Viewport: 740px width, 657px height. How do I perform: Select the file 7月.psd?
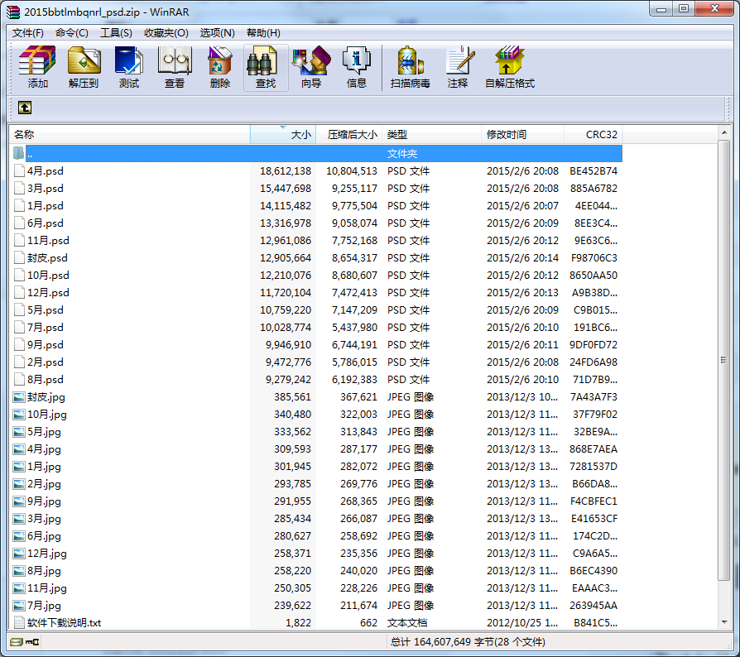pos(46,328)
